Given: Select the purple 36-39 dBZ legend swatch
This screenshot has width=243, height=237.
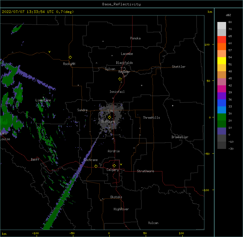Looking at the screenshot, I should (222, 96).
